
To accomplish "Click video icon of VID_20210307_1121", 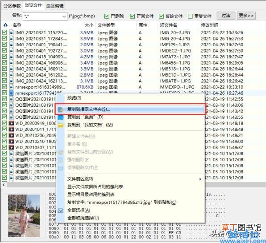I will pyautogui.click(x=11, y=147).
